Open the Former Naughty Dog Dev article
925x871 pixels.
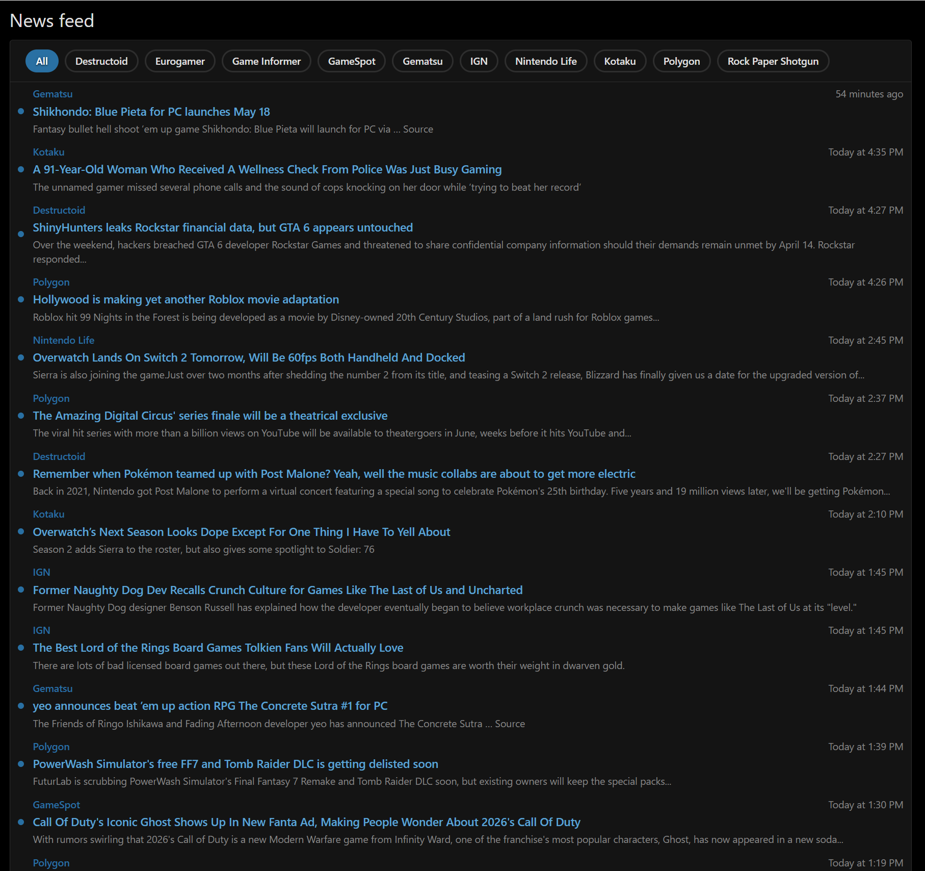point(277,590)
